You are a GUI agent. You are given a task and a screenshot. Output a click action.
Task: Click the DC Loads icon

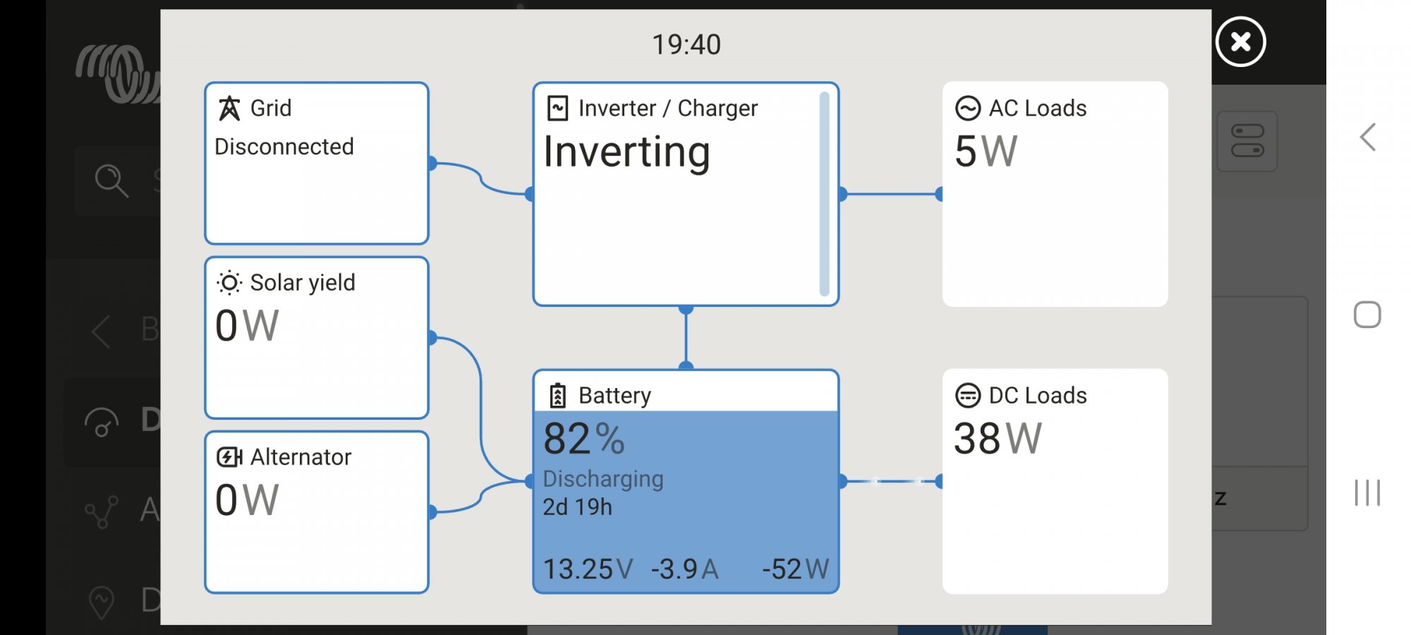pyautogui.click(x=968, y=396)
